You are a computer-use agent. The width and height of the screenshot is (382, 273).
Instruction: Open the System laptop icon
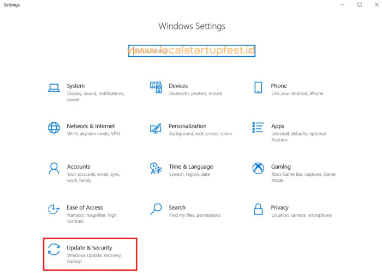pos(54,88)
